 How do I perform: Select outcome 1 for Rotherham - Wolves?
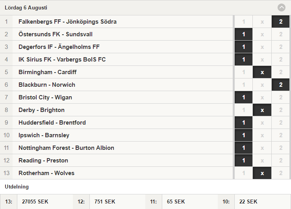(x=243, y=173)
